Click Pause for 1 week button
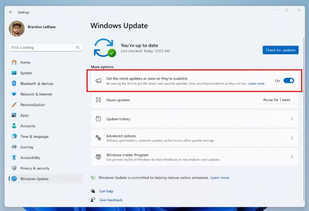Image resolution: width=309 pixels, height=211 pixels. pos(277,100)
